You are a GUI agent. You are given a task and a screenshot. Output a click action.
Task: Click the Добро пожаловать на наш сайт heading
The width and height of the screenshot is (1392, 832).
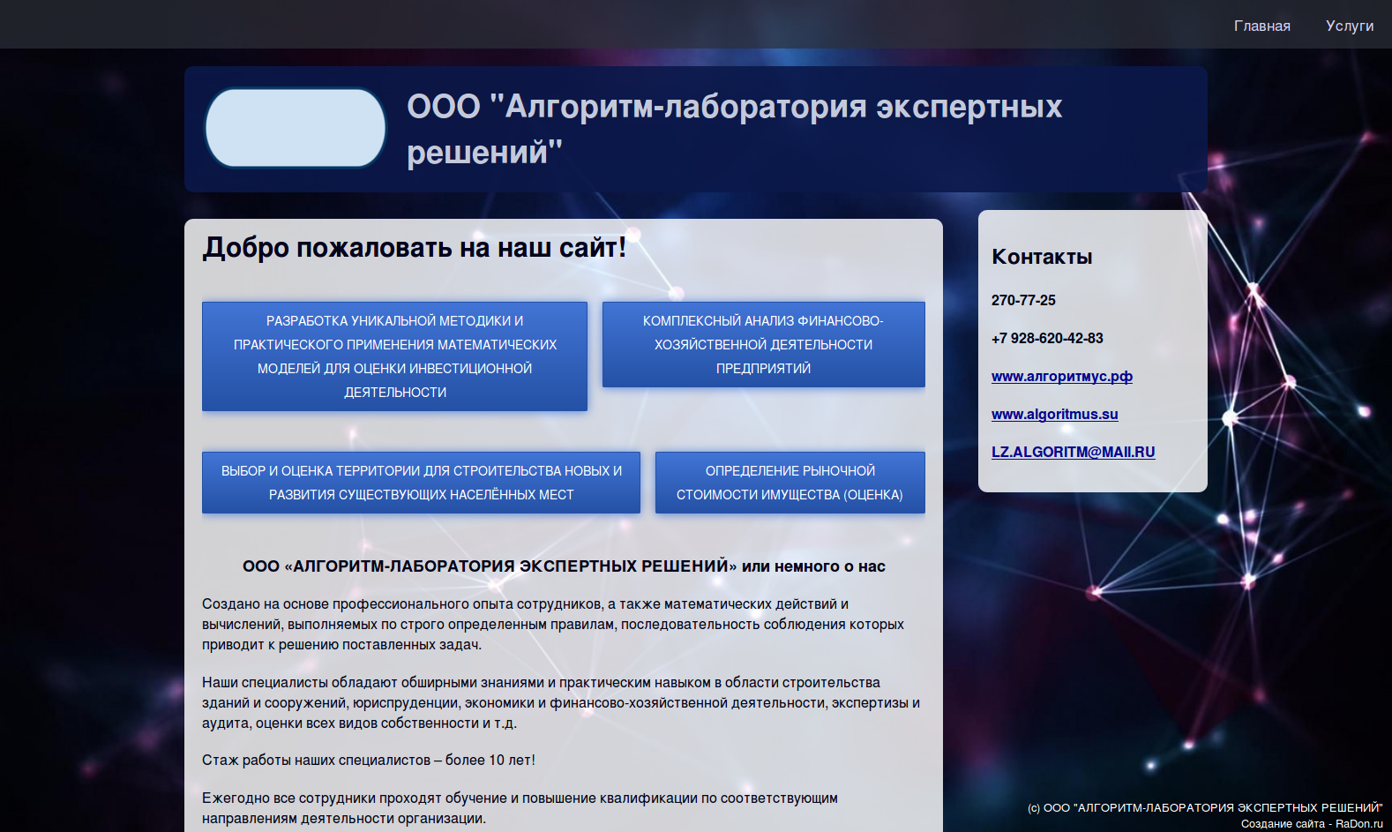click(x=414, y=248)
